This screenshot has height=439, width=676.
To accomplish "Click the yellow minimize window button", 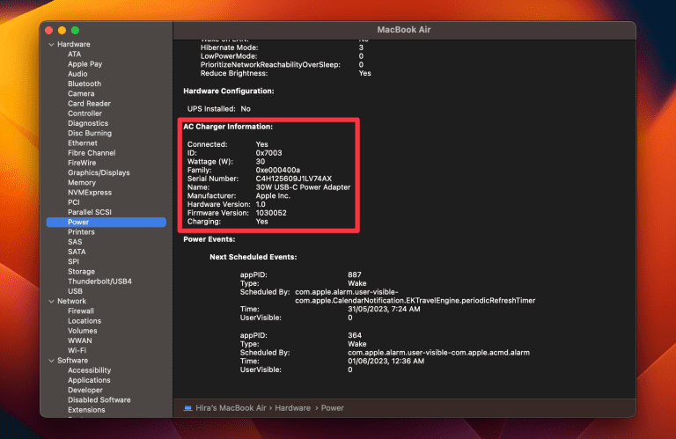I will [62, 30].
